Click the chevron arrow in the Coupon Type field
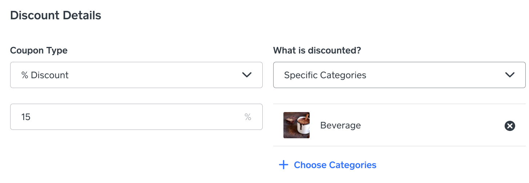This screenshot has height=183, width=529. 247,75
